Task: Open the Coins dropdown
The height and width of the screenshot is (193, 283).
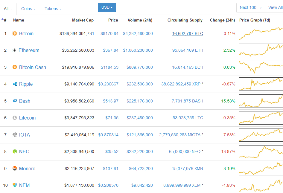Action: click(28, 9)
